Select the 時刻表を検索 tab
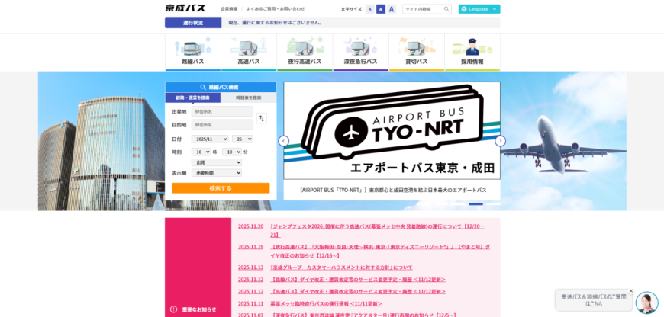The height and width of the screenshot is (317, 664). coord(249,98)
